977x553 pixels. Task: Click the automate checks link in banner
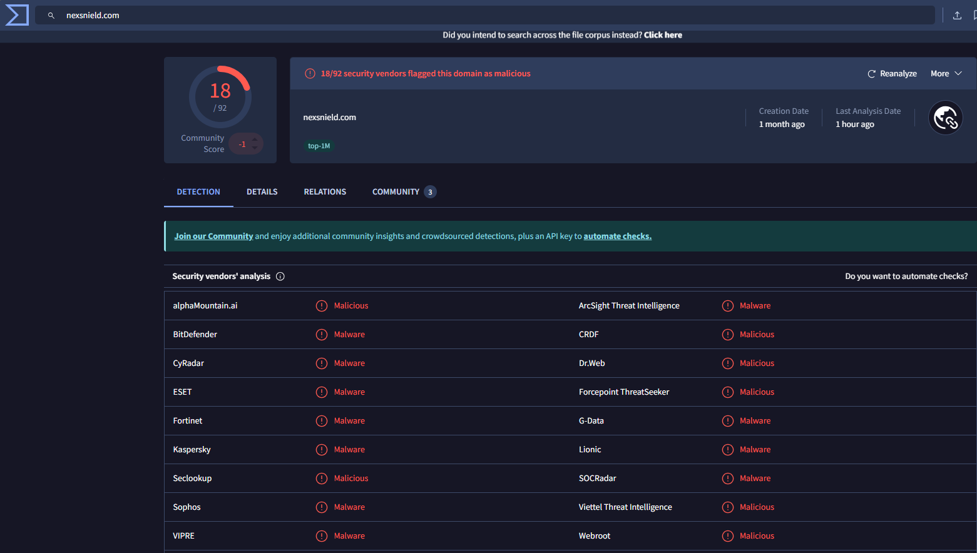617,236
